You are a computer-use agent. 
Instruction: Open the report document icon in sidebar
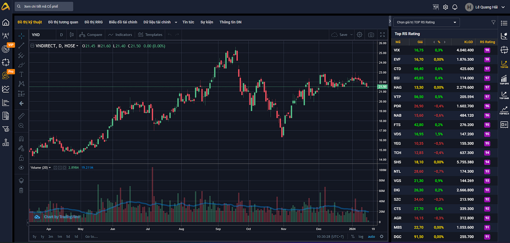point(6,116)
